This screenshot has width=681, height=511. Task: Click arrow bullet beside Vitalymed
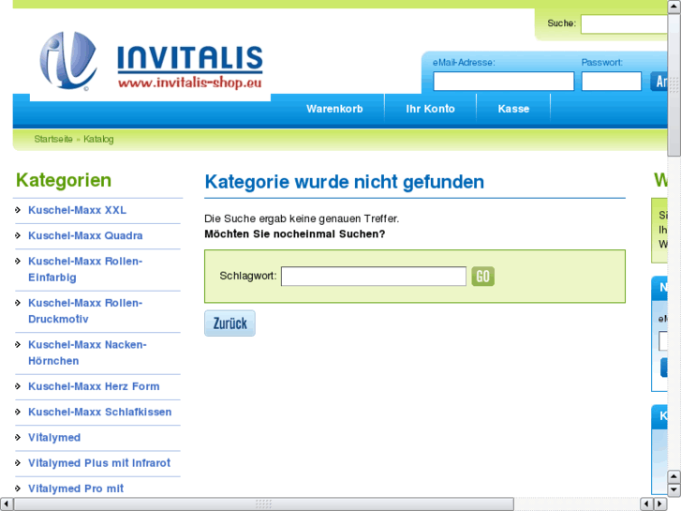click(x=18, y=437)
